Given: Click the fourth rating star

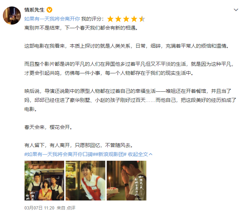Looking at the screenshot, I should pyautogui.click(x=134, y=19).
